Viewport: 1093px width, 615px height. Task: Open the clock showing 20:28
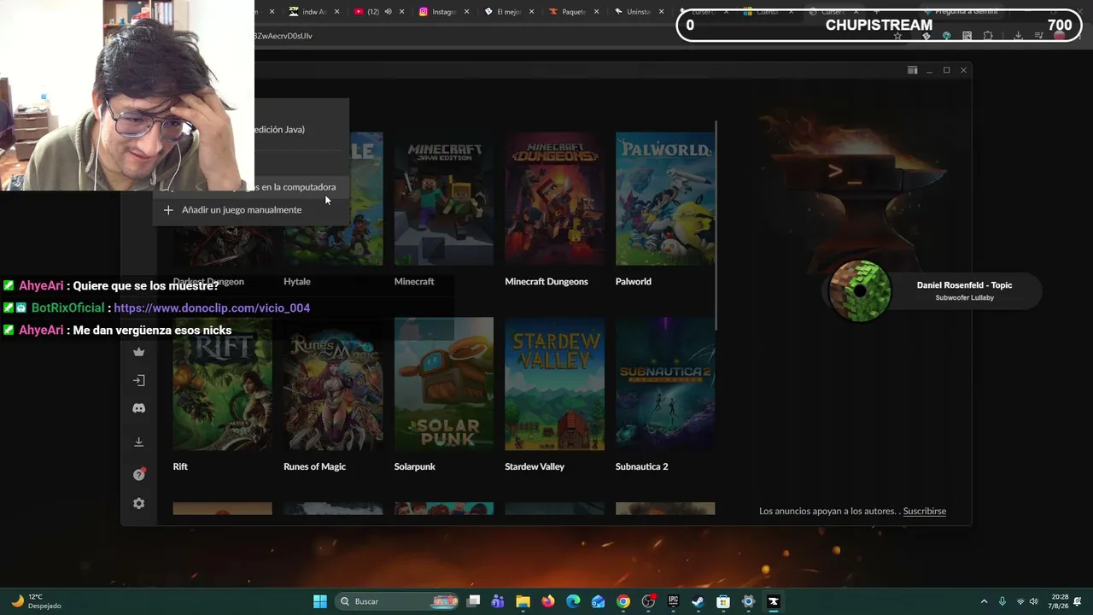point(1060,601)
